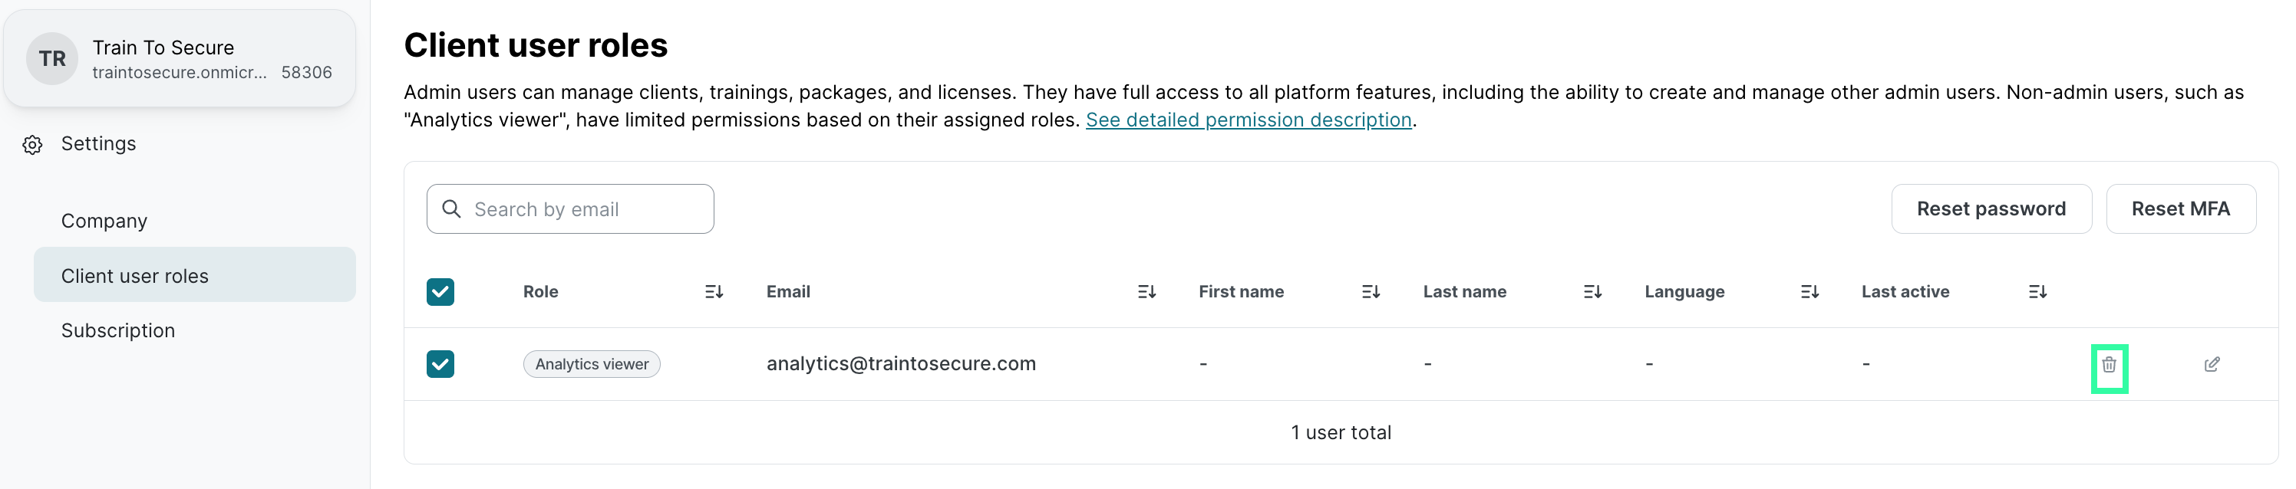Open the Train To Secure account switcher

179,59
